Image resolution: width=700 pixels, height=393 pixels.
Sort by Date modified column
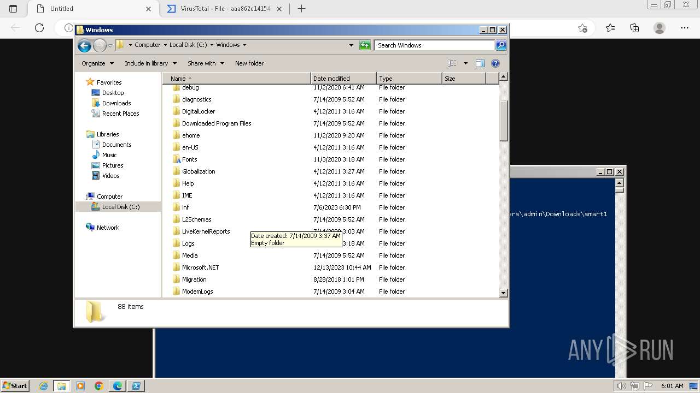click(x=343, y=79)
